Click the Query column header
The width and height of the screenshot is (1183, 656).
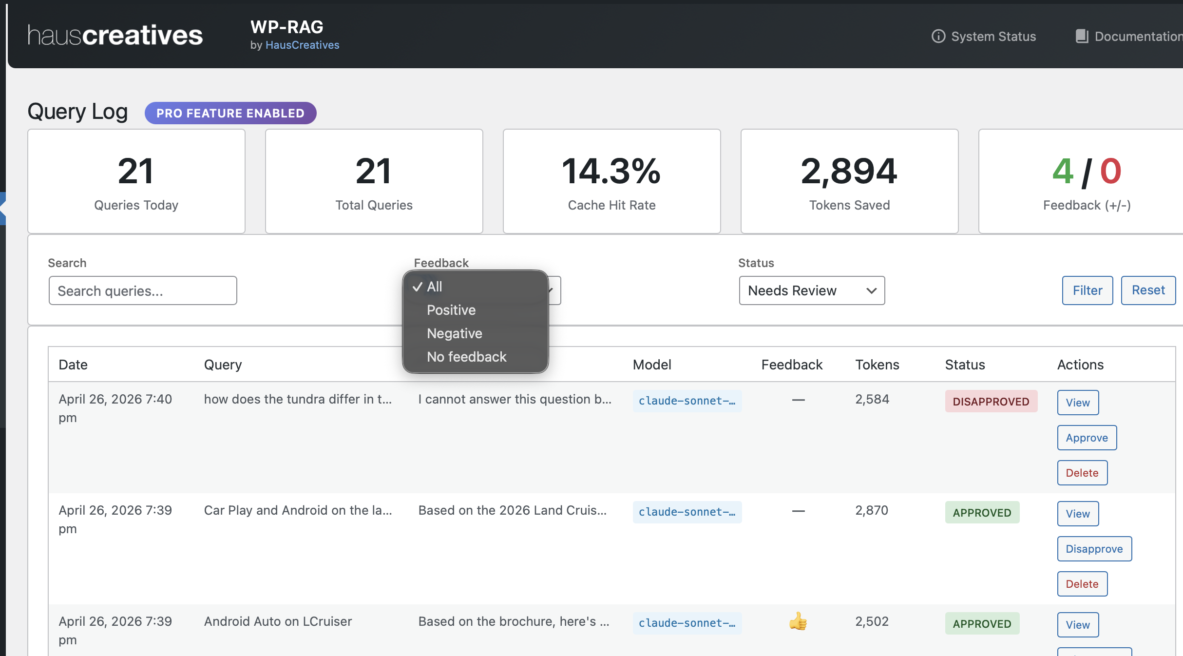click(223, 365)
